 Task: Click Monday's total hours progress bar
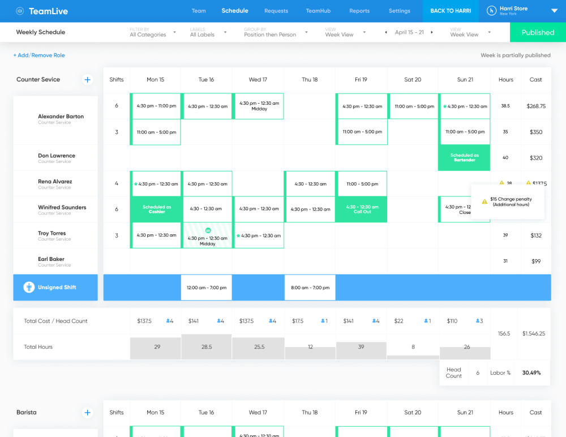click(x=155, y=347)
